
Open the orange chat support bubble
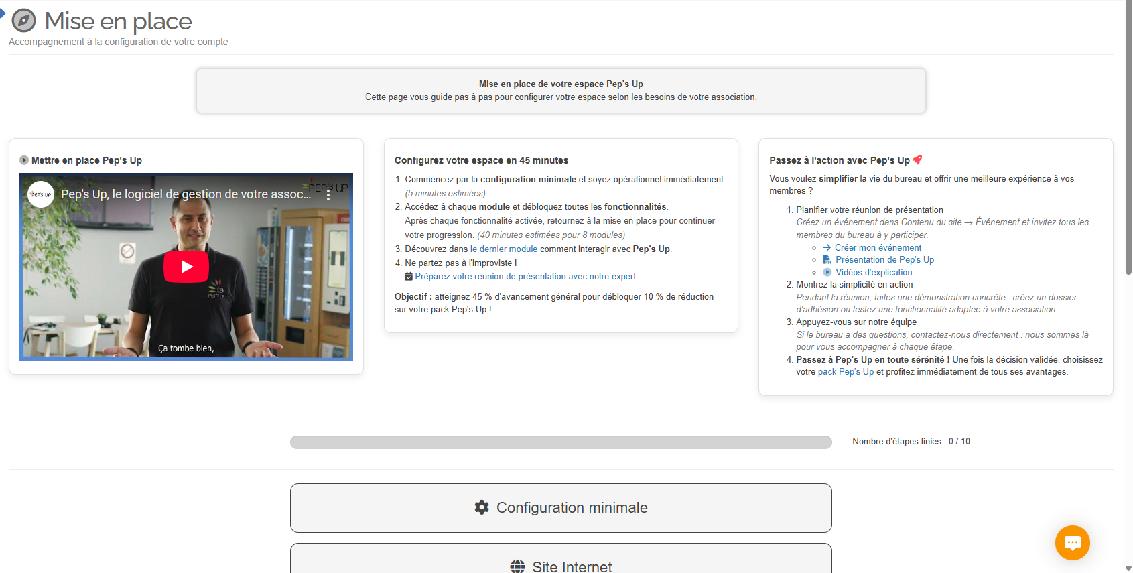click(x=1072, y=542)
